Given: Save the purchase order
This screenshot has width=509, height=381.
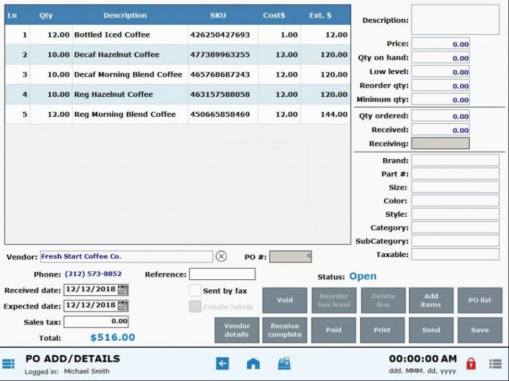Looking at the screenshot, I should 479,330.
